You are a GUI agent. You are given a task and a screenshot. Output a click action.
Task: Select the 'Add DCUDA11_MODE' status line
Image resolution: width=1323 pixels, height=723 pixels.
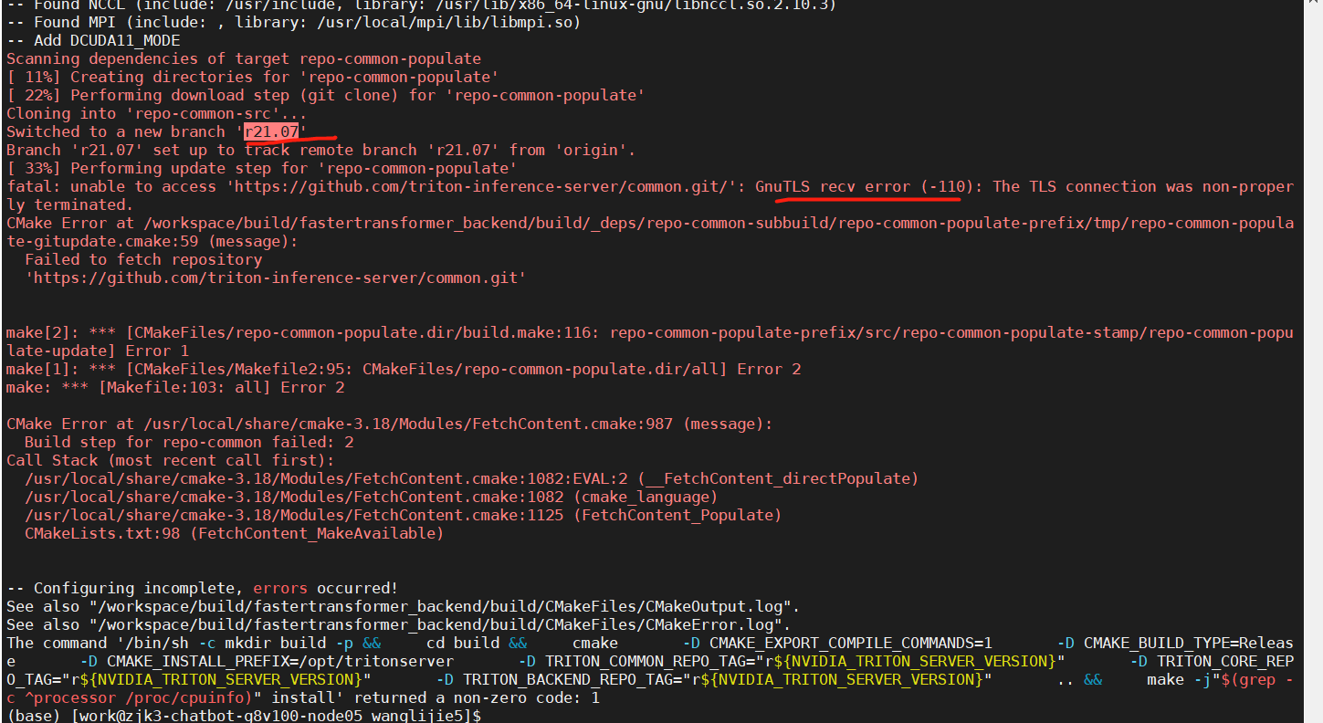click(x=91, y=40)
